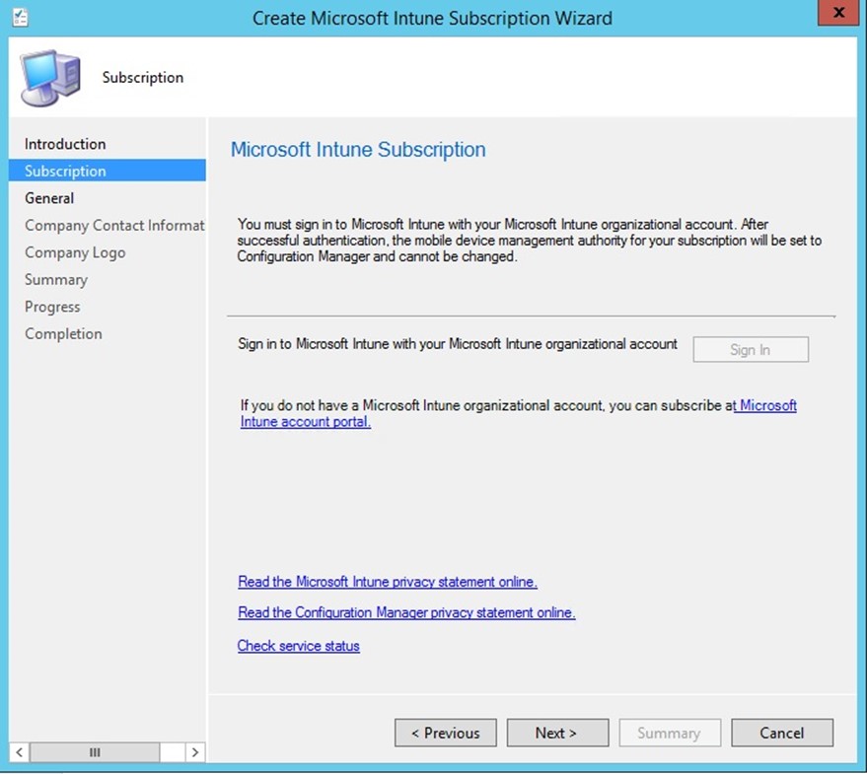Cancel the subscription wizard
Image resolution: width=867 pixels, height=774 pixels.
click(782, 733)
